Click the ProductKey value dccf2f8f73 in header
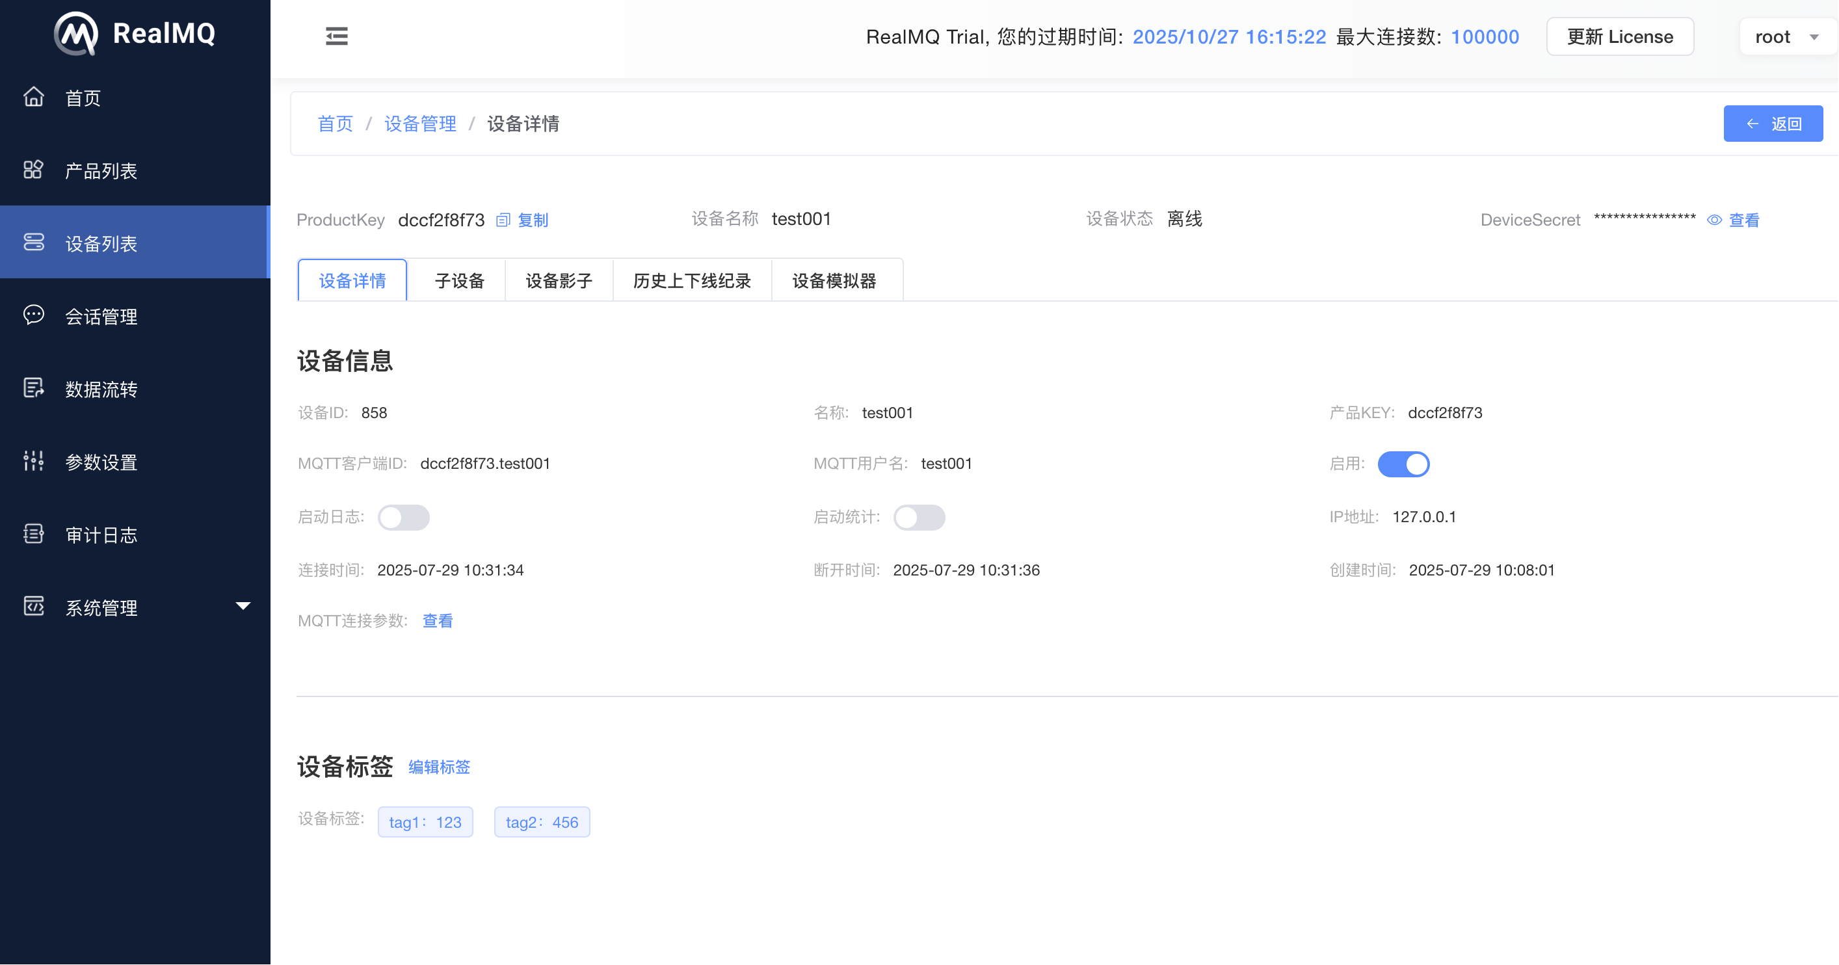1839x965 pixels. (x=441, y=220)
